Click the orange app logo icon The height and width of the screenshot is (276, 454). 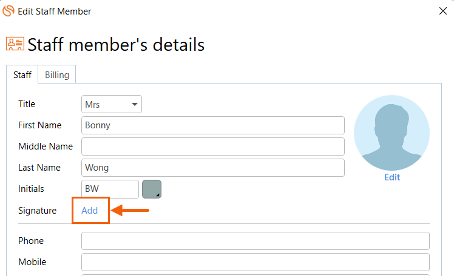[x=8, y=11]
